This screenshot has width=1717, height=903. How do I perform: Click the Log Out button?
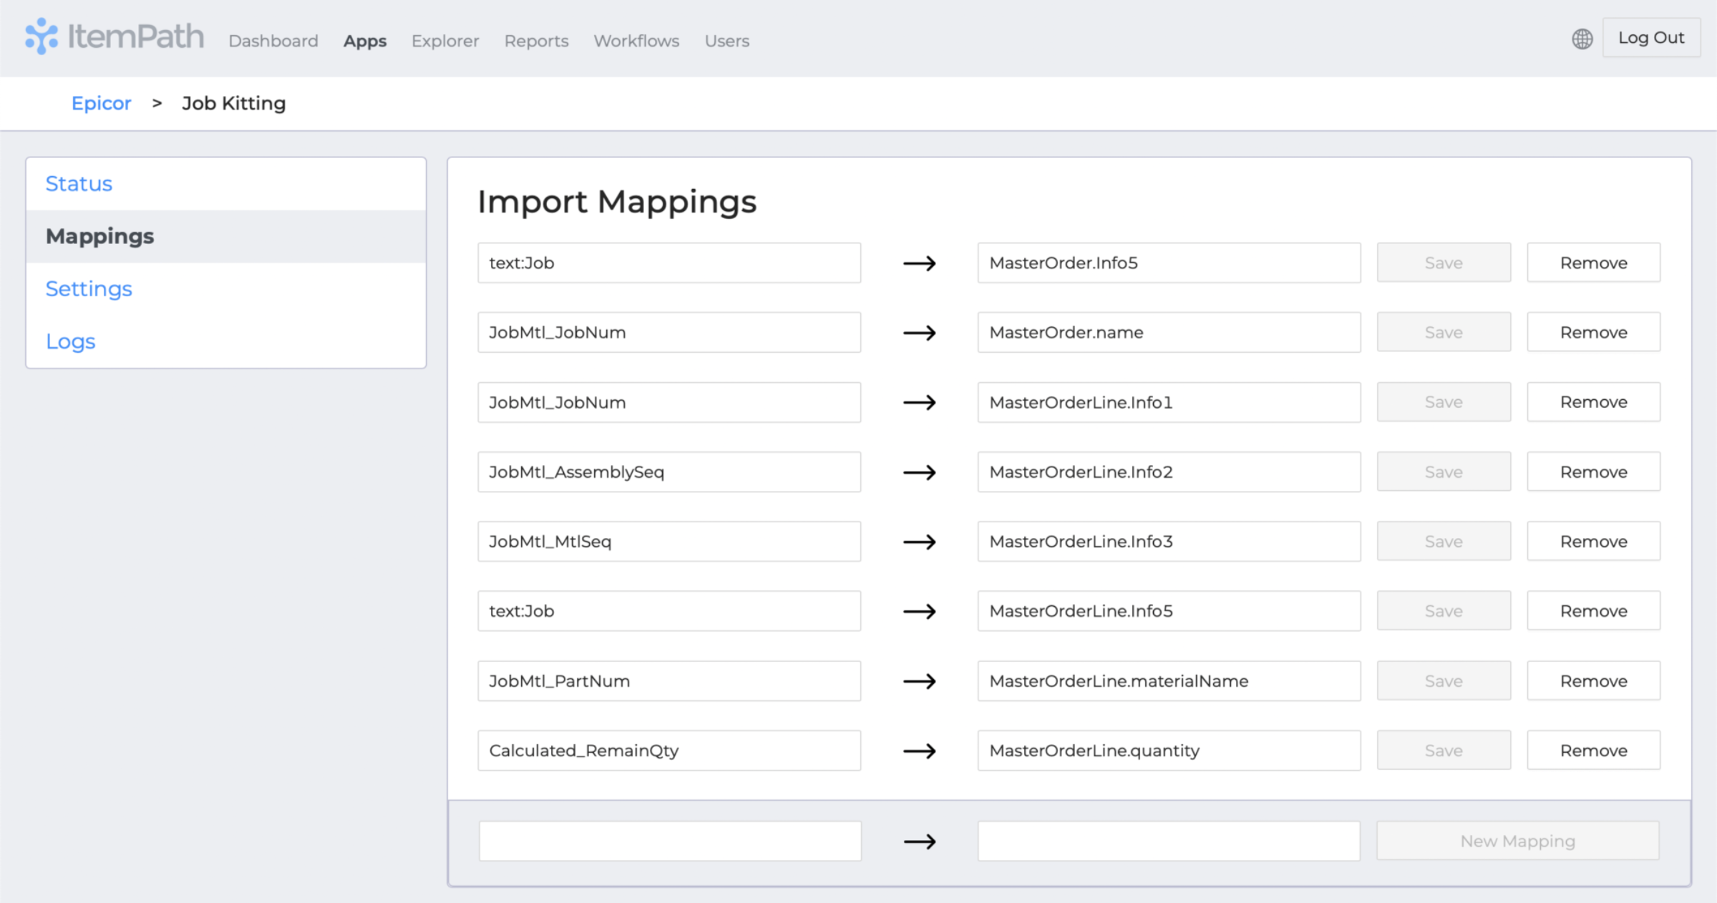pyautogui.click(x=1650, y=38)
